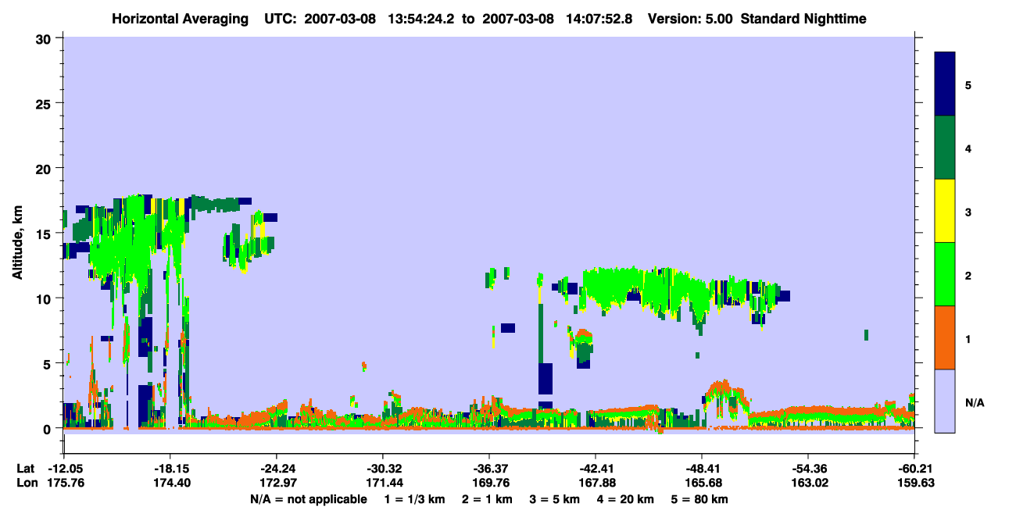1016x521 pixels.
Task: Click the dark blue level 5 color swatch
Action: [x=946, y=84]
